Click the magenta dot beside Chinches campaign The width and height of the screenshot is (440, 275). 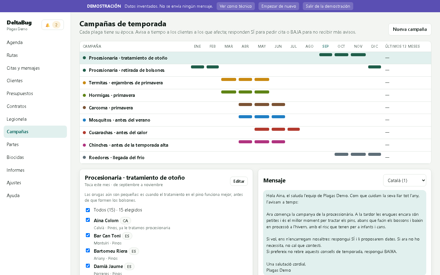point(84,145)
